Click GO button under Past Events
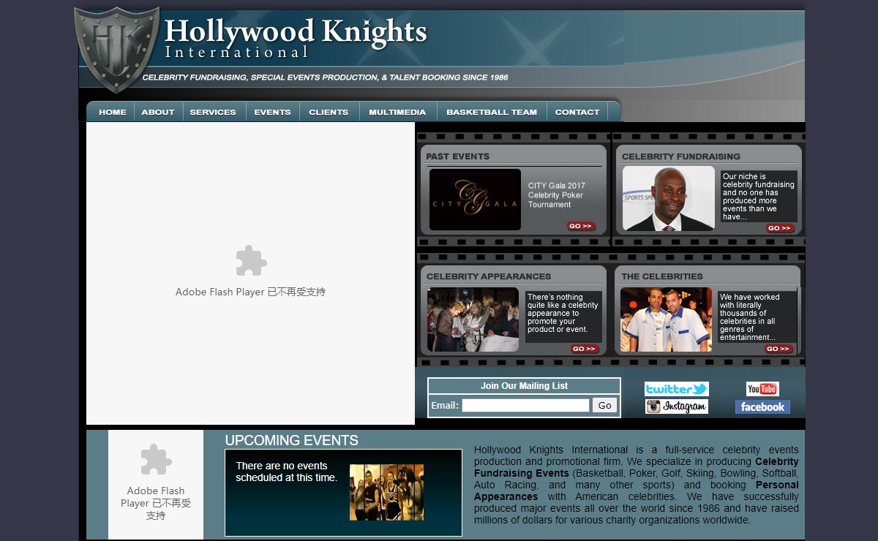The width and height of the screenshot is (878, 541). 581,226
